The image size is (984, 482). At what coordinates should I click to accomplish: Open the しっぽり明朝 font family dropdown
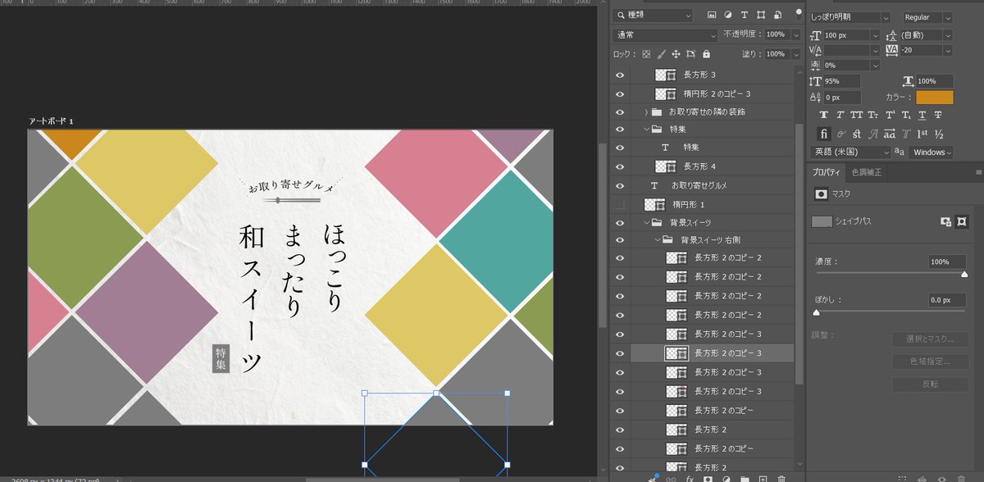tap(850, 17)
